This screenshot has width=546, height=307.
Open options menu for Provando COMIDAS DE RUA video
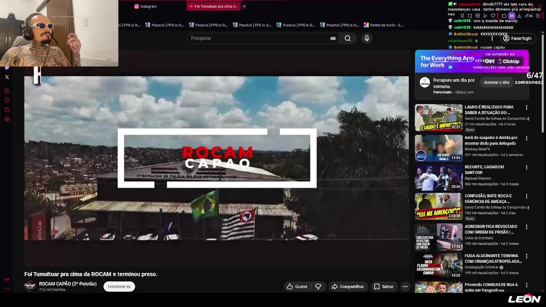coord(526,285)
